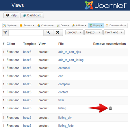This screenshot has width=130, height=129.
Task: Delete customization of listing file via trash icon
Action: (110, 108)
